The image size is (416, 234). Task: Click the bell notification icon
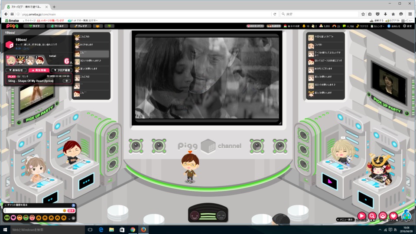(304, 26)
